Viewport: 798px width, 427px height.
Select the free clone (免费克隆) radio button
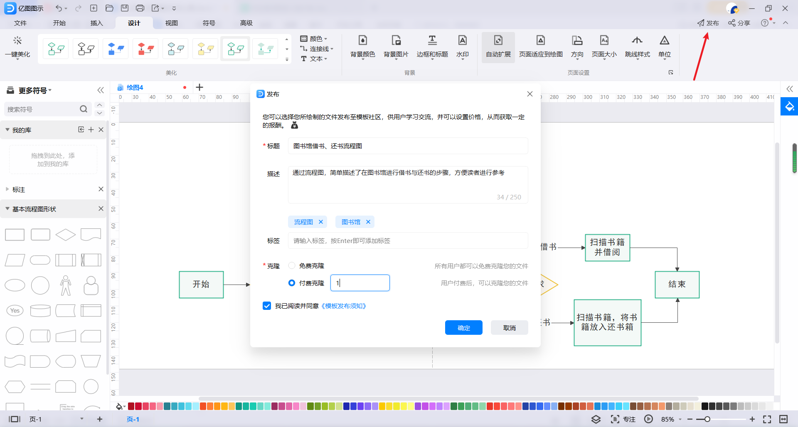pyautogui.click(x=292, y=266)
